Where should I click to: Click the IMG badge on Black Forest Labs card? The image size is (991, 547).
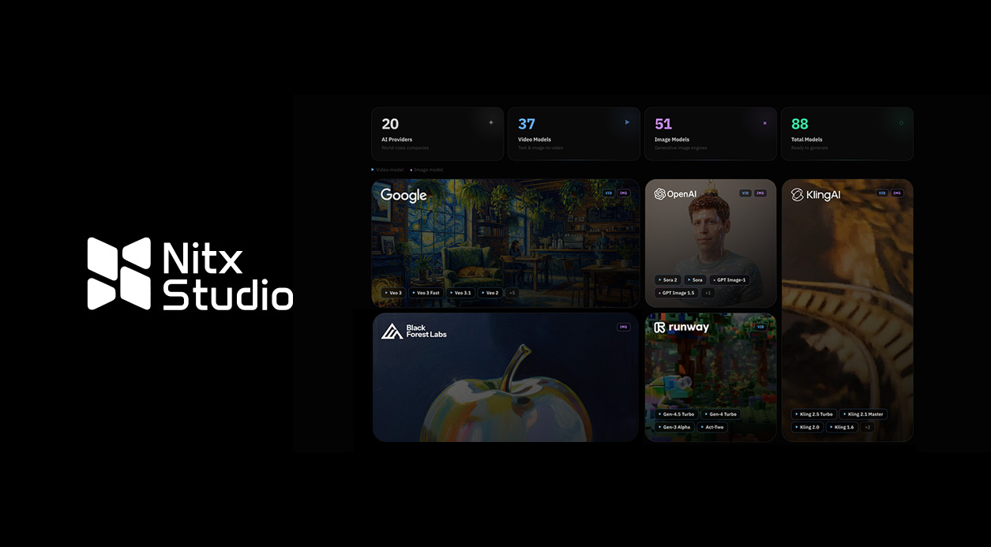[x=623, y=327]
